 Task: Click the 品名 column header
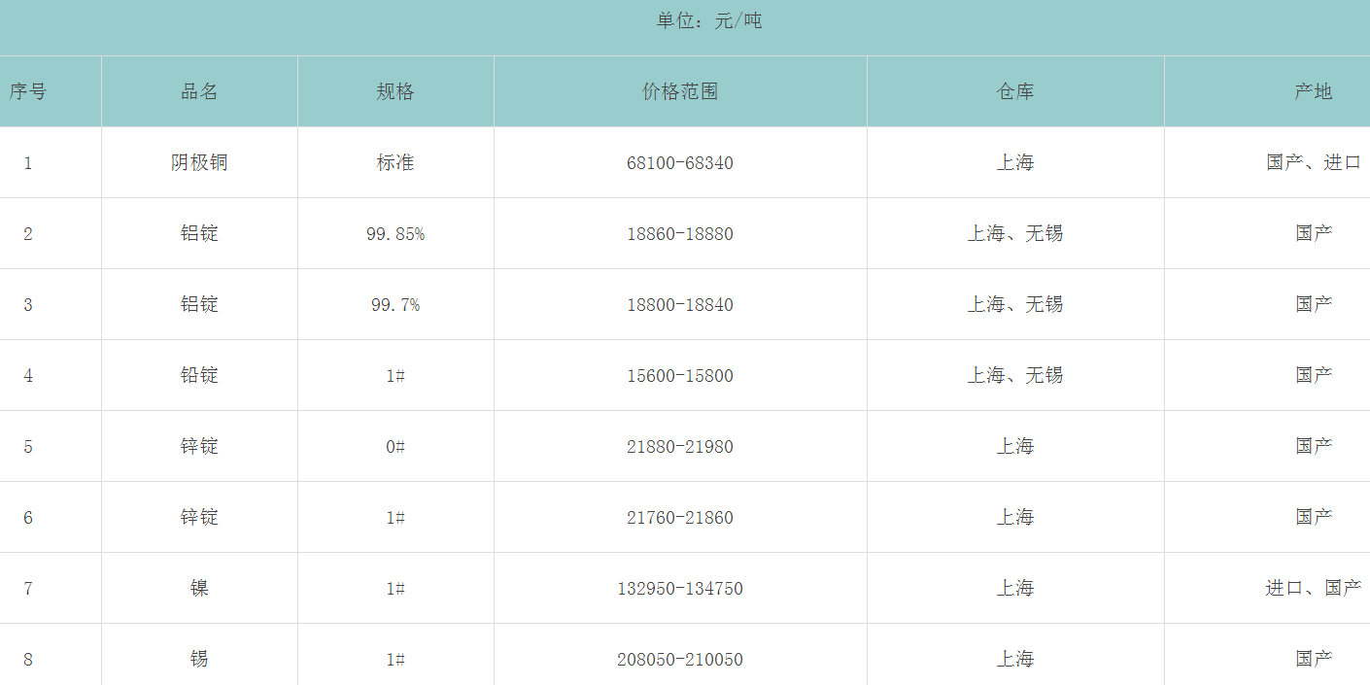pos(199,91)
